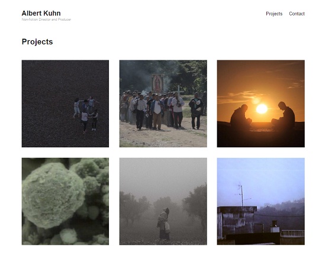The width and height of the screenshot is (332, 265).
Task: Click the left kneeling silhouette at sunset
Action: [x=241, y=116]
